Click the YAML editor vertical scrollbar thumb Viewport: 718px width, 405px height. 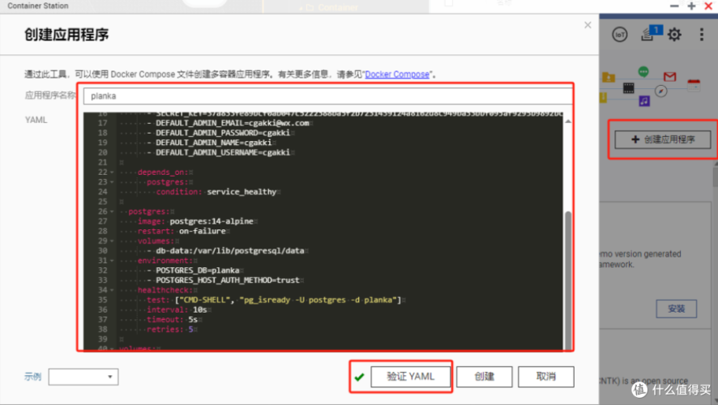click(568, 280)
